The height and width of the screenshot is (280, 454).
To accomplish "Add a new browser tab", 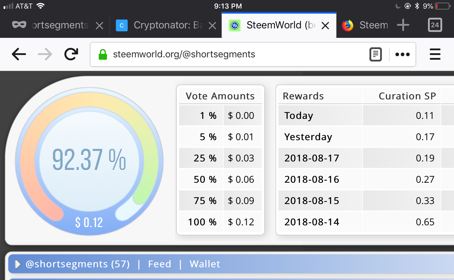I will click(x=403, y=25).
